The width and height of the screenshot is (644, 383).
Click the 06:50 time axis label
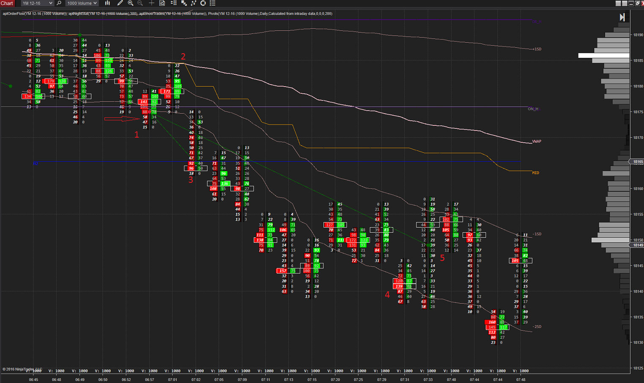(x=103, y=380)
